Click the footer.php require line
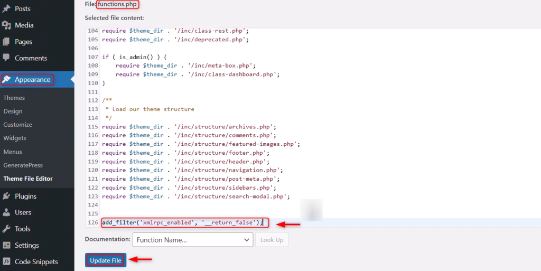Viewport: 541px width, 271px height. pos(185,153)
